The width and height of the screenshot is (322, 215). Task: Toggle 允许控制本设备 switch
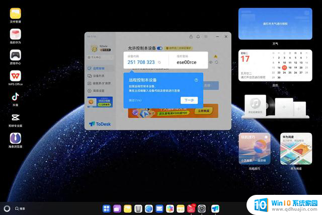(x=160, y=48)
